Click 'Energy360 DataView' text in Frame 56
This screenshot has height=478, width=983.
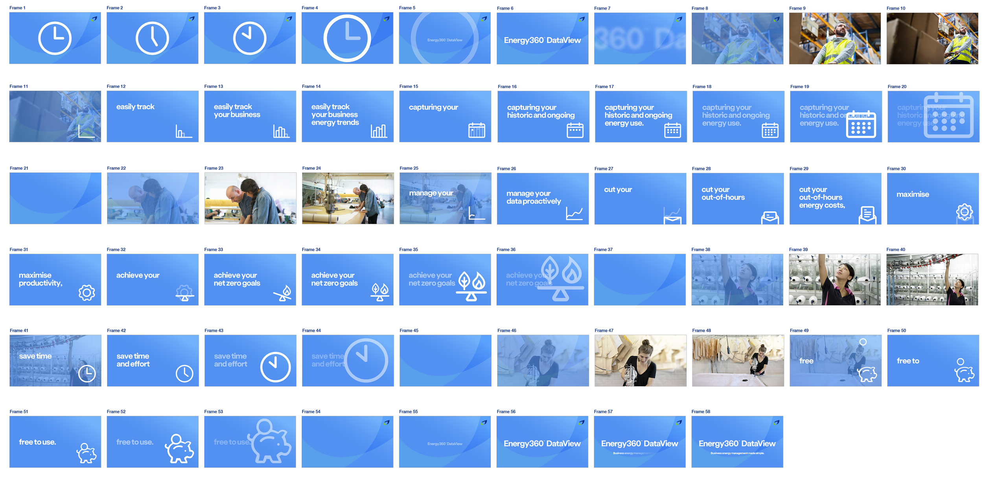point(542,443)
